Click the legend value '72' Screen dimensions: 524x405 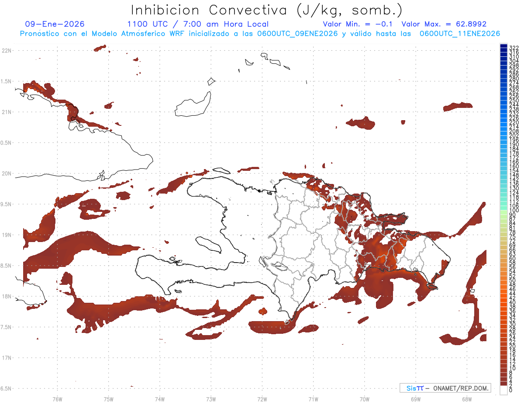[513, 241]
